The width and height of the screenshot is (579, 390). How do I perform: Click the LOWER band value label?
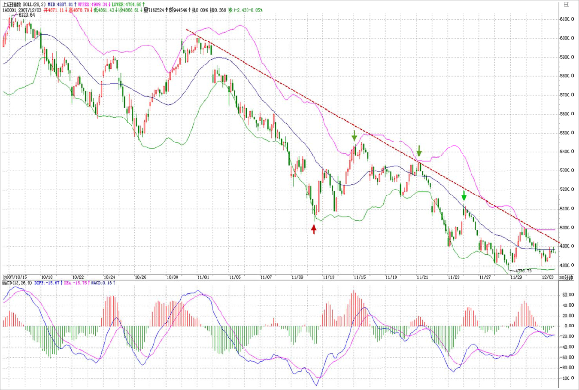click(128, 4)
